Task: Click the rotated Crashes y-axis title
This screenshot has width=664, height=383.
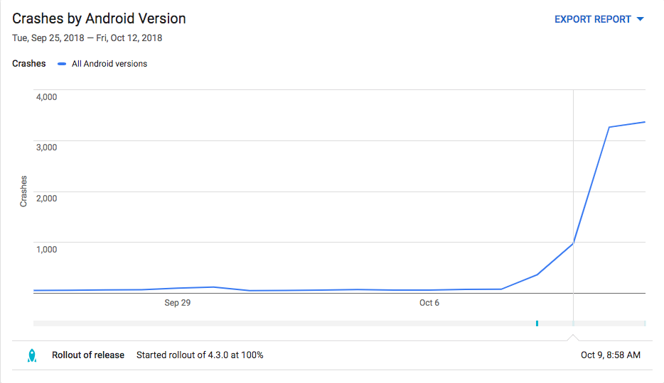Action: click(x=23, y=191)
